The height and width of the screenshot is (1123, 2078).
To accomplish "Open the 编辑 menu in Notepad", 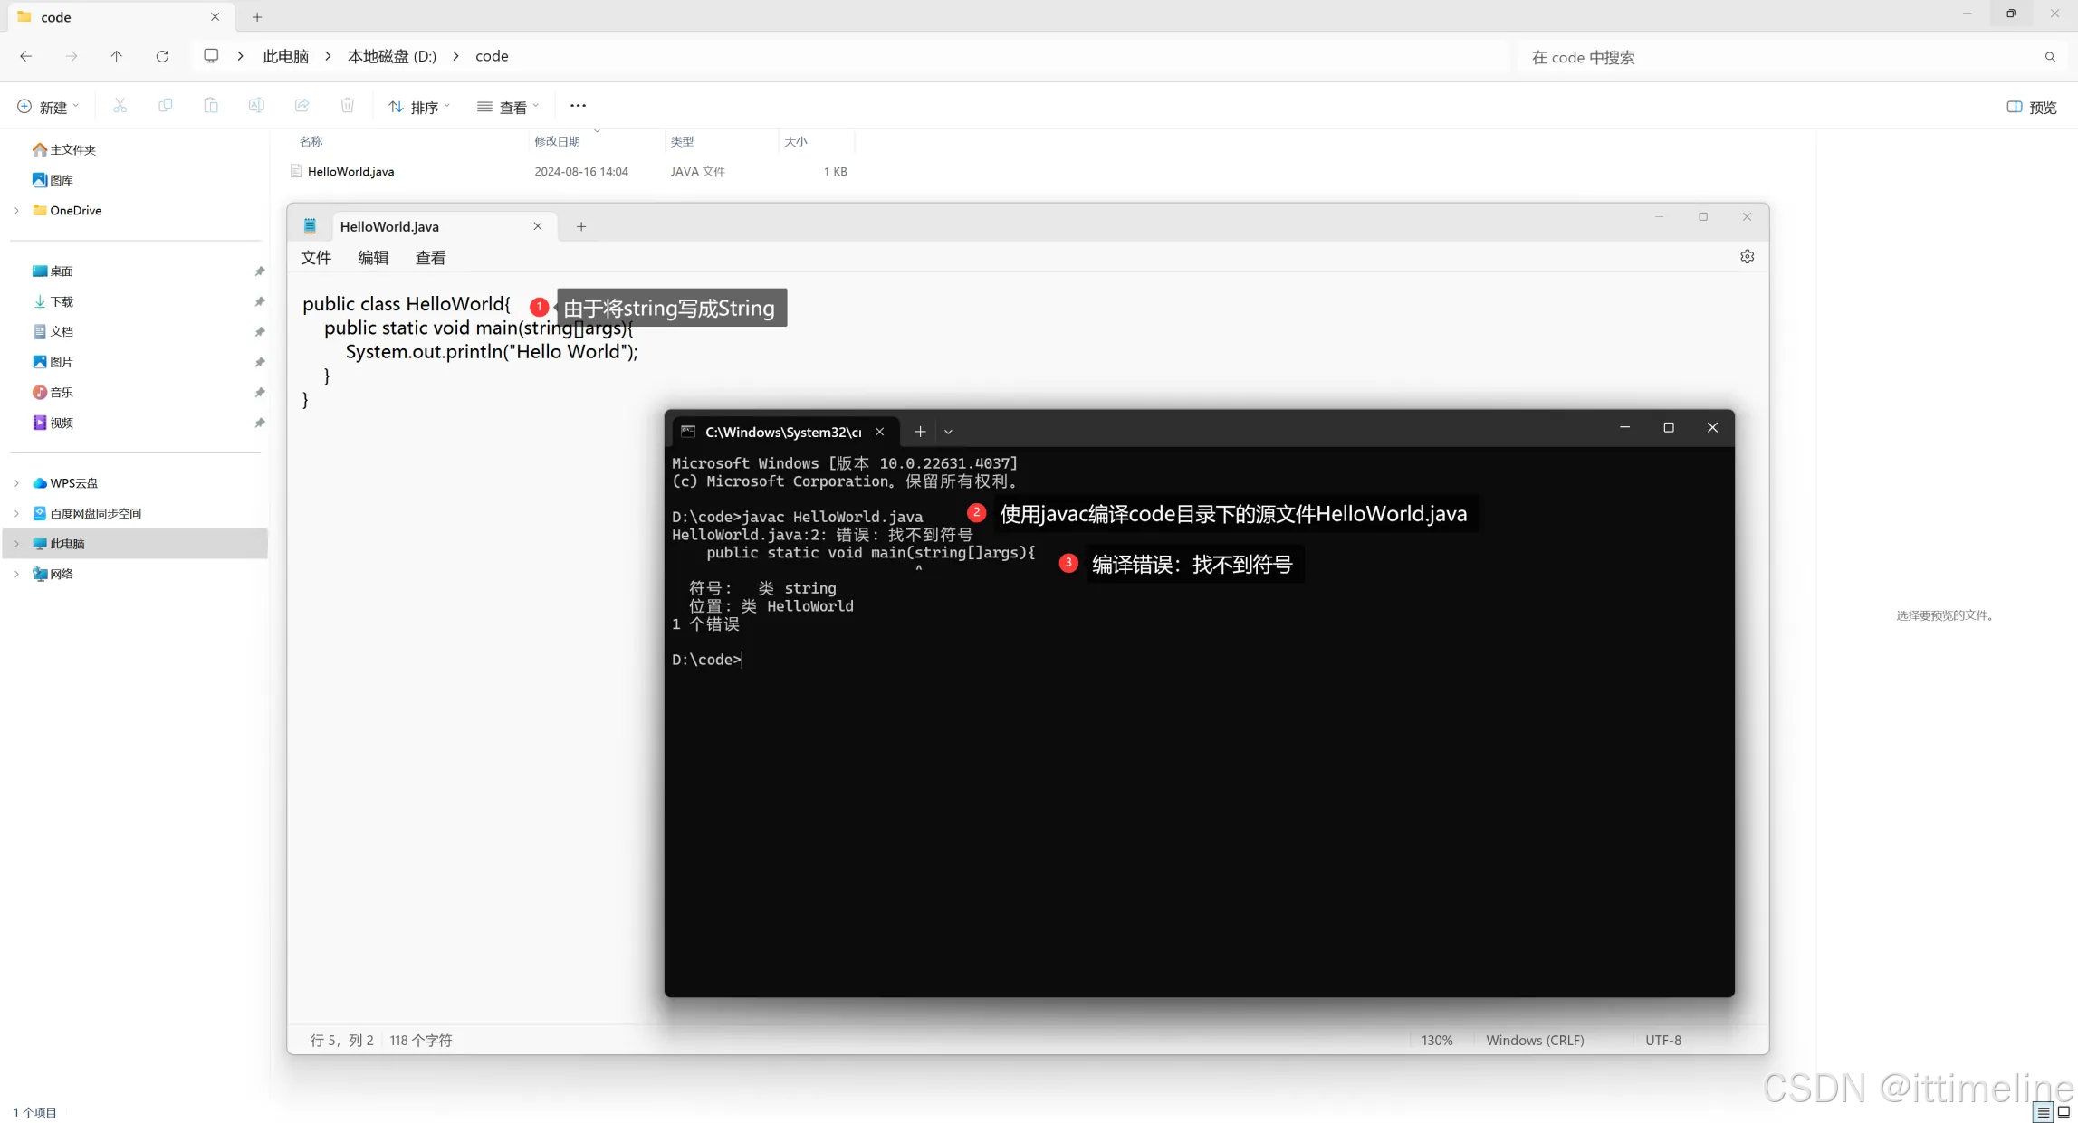I will pos(373,258).
